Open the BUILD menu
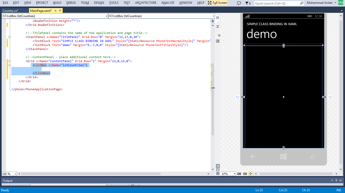 [57, 3]
